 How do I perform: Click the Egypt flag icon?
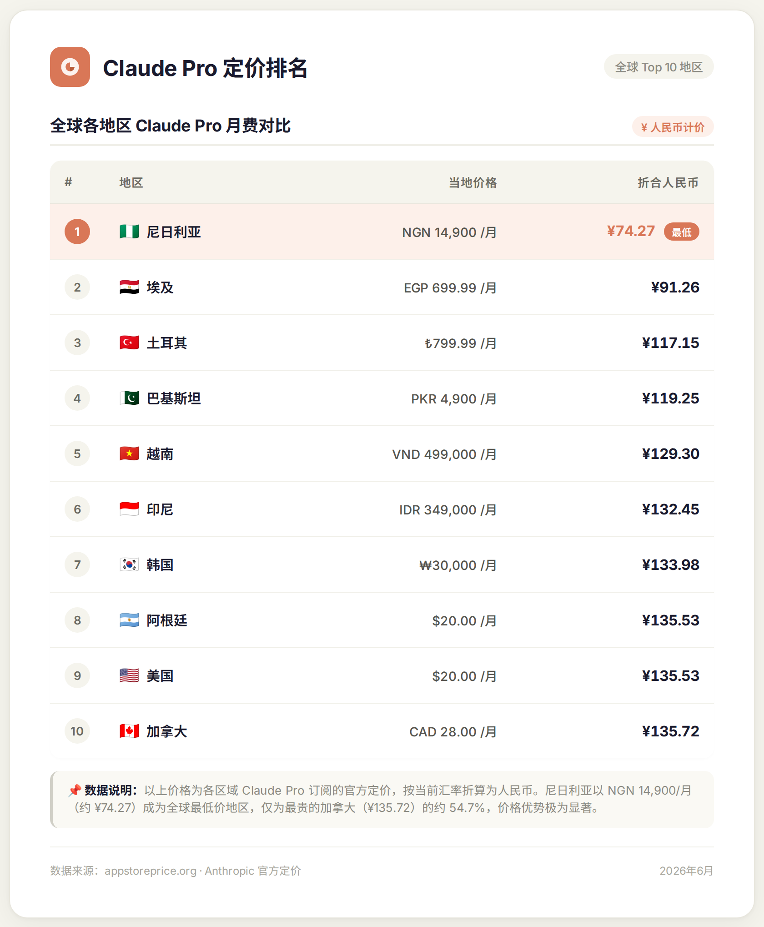(x=129, y=287)
